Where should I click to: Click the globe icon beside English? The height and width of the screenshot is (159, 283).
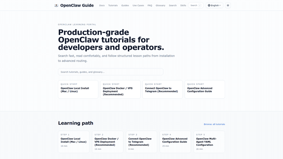coord(209,5)
